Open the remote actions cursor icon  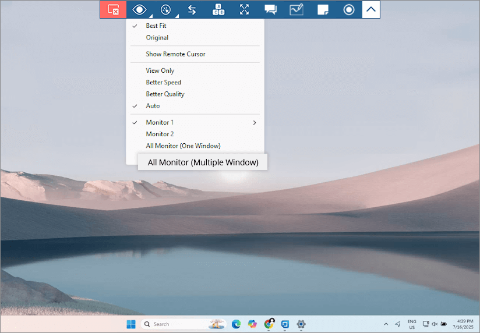tap(165, 9)
